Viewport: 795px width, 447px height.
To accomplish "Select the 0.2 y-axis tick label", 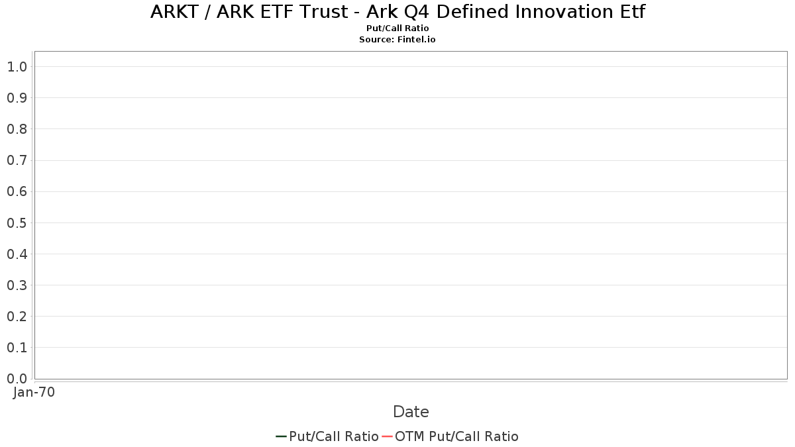I will pos(17,316).
